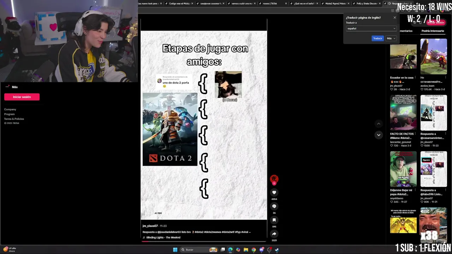Click Iniciar sesión in the left sidebar
The width and height of the screenshot is (452, 254).
[x=22, y=97]
